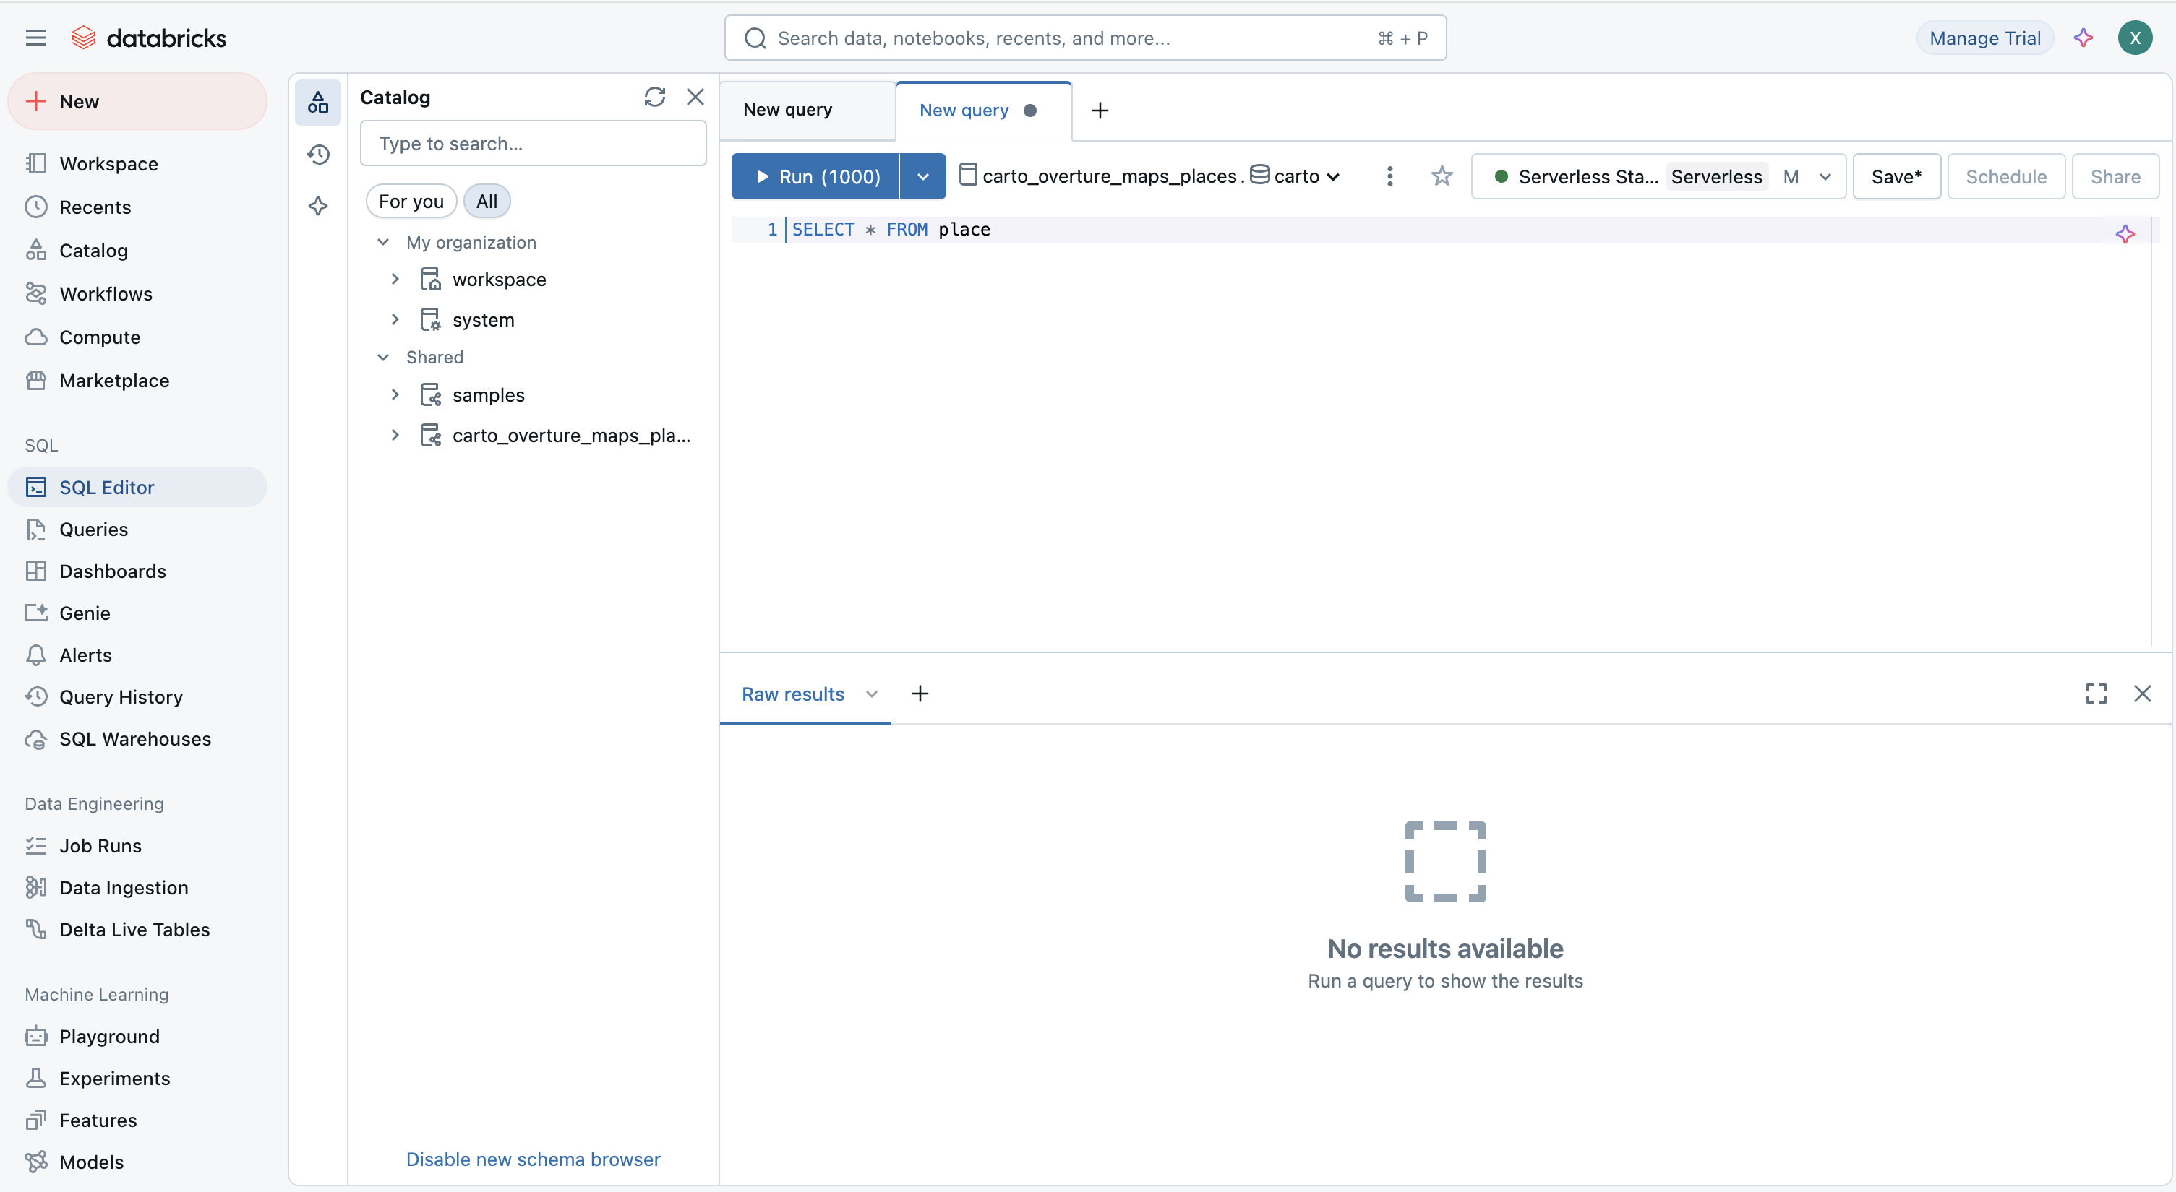Toggle the hamburger sidebar menu
Viewport: 2176px width, 1192px height.
click(x=35, y=38)
